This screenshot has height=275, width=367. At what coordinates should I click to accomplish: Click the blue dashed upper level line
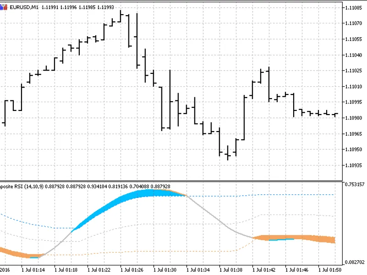[260, 195]
